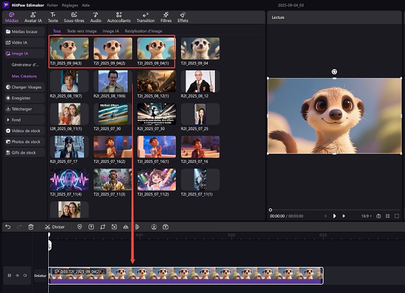Select thumbnail T2I_2025_09_04(1)
Image resolution: width=405 pixels, height=293 pixels.
[x=156, y=49]
